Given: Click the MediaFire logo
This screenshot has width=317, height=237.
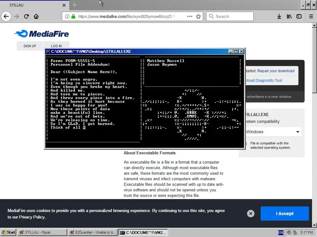Looking at the screenshot, I should coord(41,34).
